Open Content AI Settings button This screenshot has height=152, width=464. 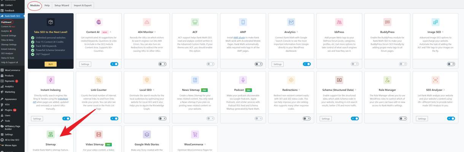[85, 64]
